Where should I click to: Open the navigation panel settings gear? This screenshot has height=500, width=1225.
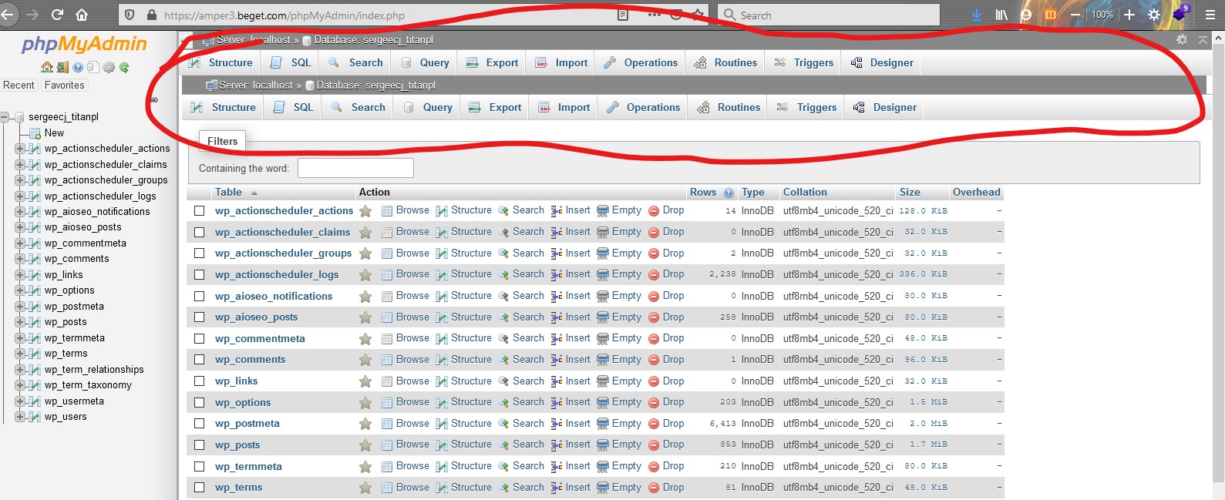click(x=109, y=67)
